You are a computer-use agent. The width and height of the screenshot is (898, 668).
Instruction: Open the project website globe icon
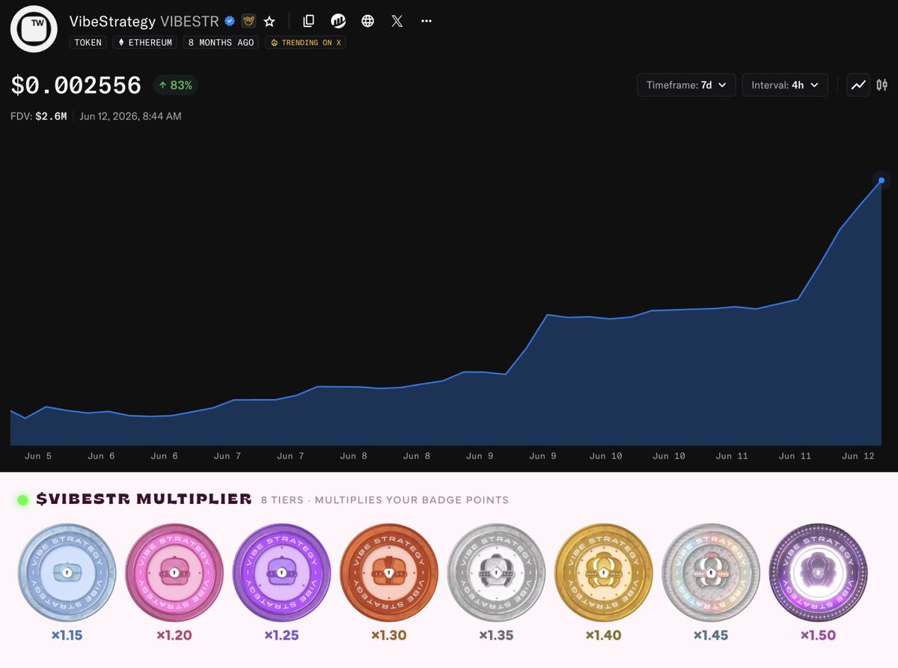367,21
